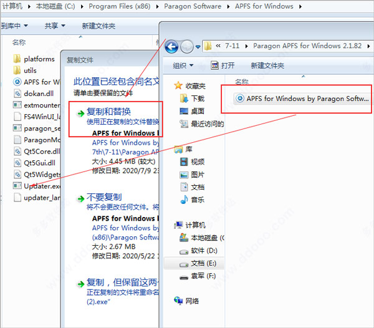This screenshot has height=328, width=374.
Task: Expand breadcrumb arrow after 本地磁盘 (C:)
Action: (x=82, y=6)
